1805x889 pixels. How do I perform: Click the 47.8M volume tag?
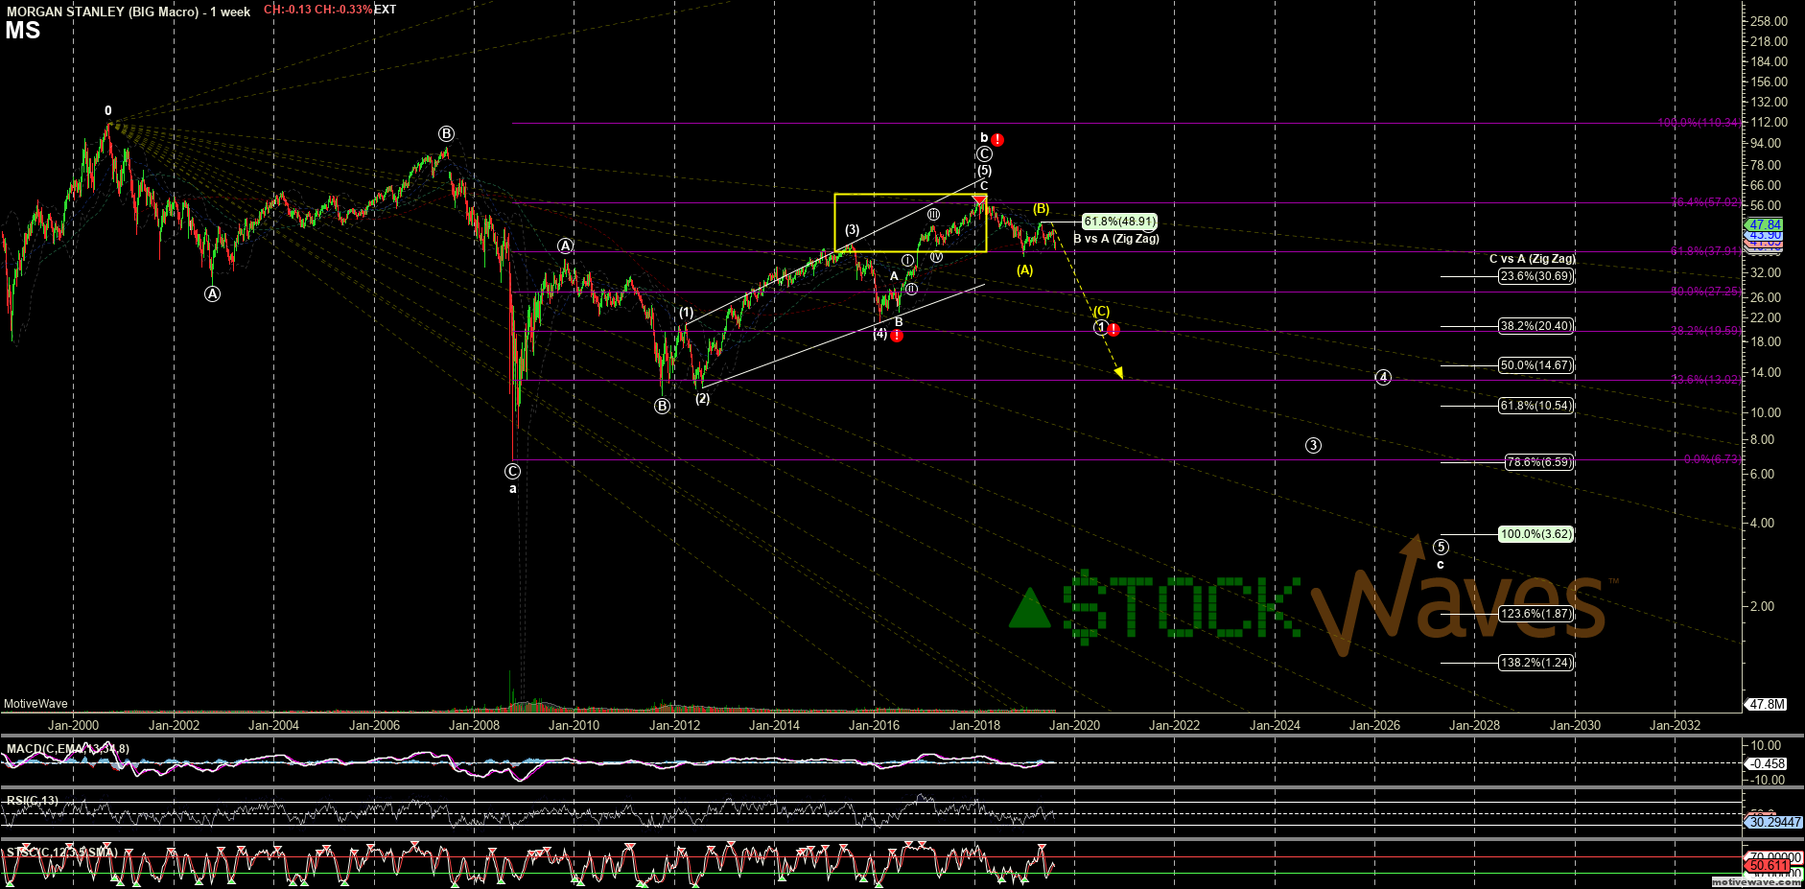click(x=1767, y=704)
